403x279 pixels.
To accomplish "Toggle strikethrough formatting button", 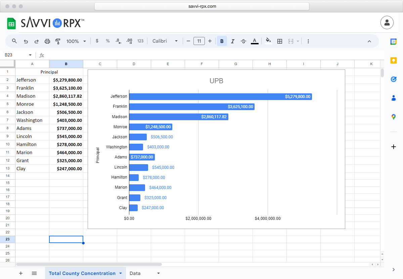I will 243,41.
